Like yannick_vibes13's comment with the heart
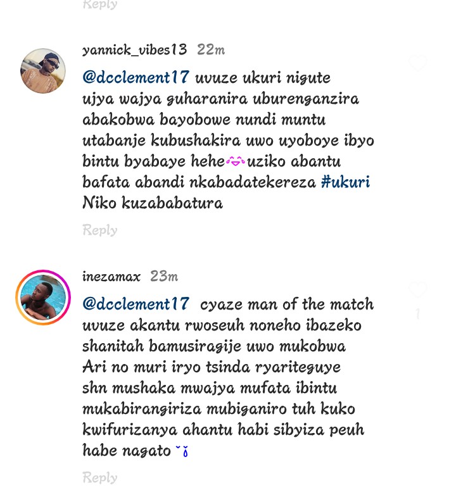Image resolution: width=456 pixels, height=502 pixels. click(x=418, y=63)
